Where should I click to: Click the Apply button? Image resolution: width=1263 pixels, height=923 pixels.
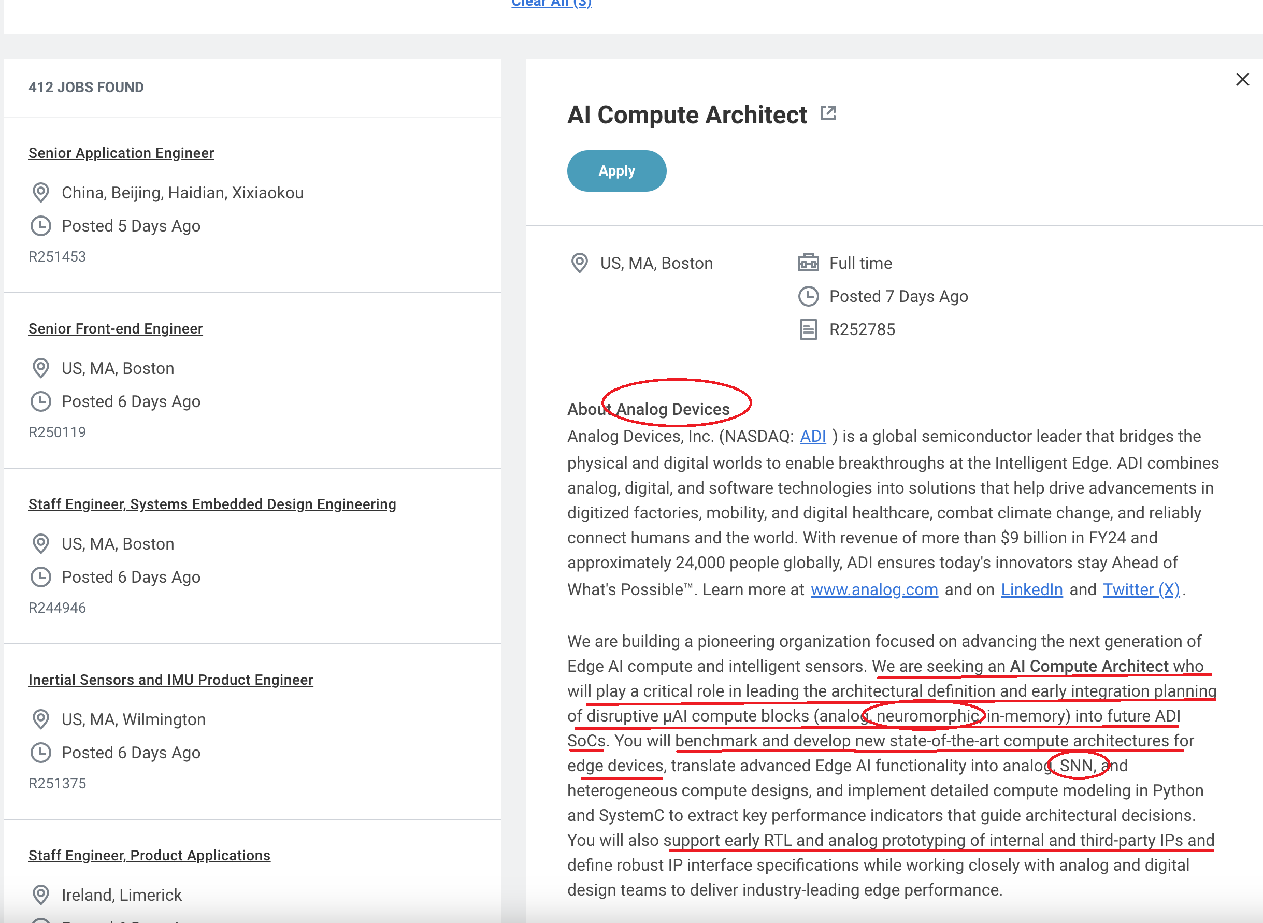[x=616, y=171]
